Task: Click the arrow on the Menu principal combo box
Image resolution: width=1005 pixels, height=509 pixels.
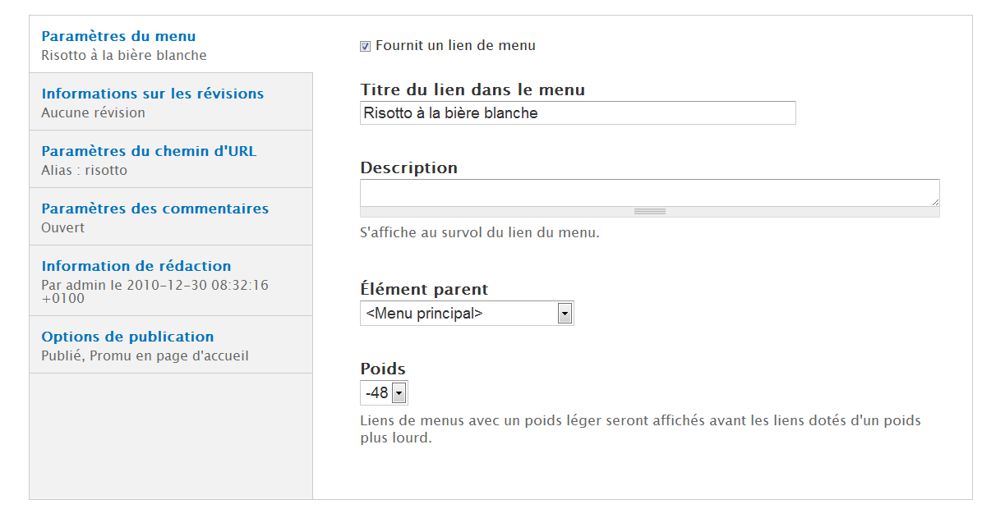Action: click(x=564, y=314)
